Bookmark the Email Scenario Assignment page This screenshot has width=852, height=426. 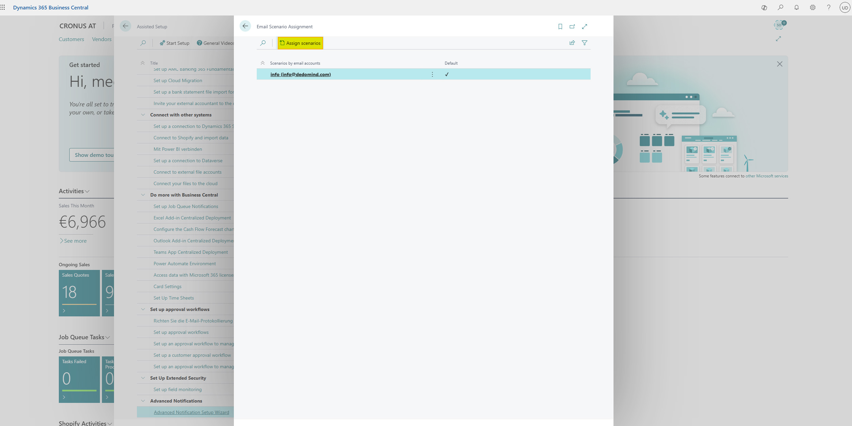tap(560, 26)
